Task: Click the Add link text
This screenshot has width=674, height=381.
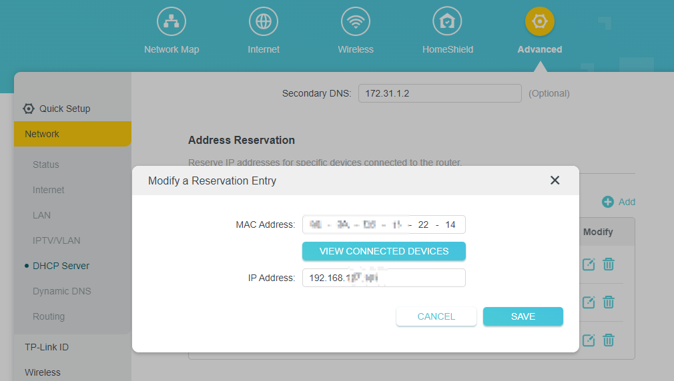Action: tap(627, 202)
